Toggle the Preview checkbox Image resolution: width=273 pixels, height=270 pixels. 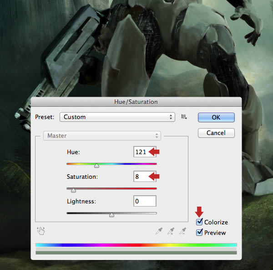pos(199,233)
